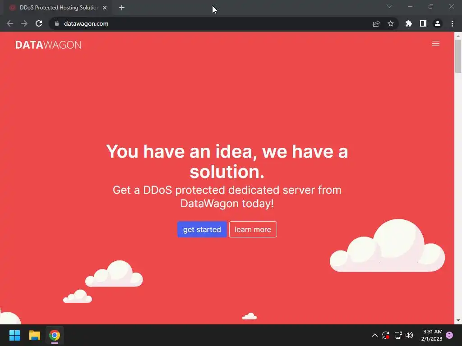Click the Chrome taskbar icon

[x=55, y=335]
